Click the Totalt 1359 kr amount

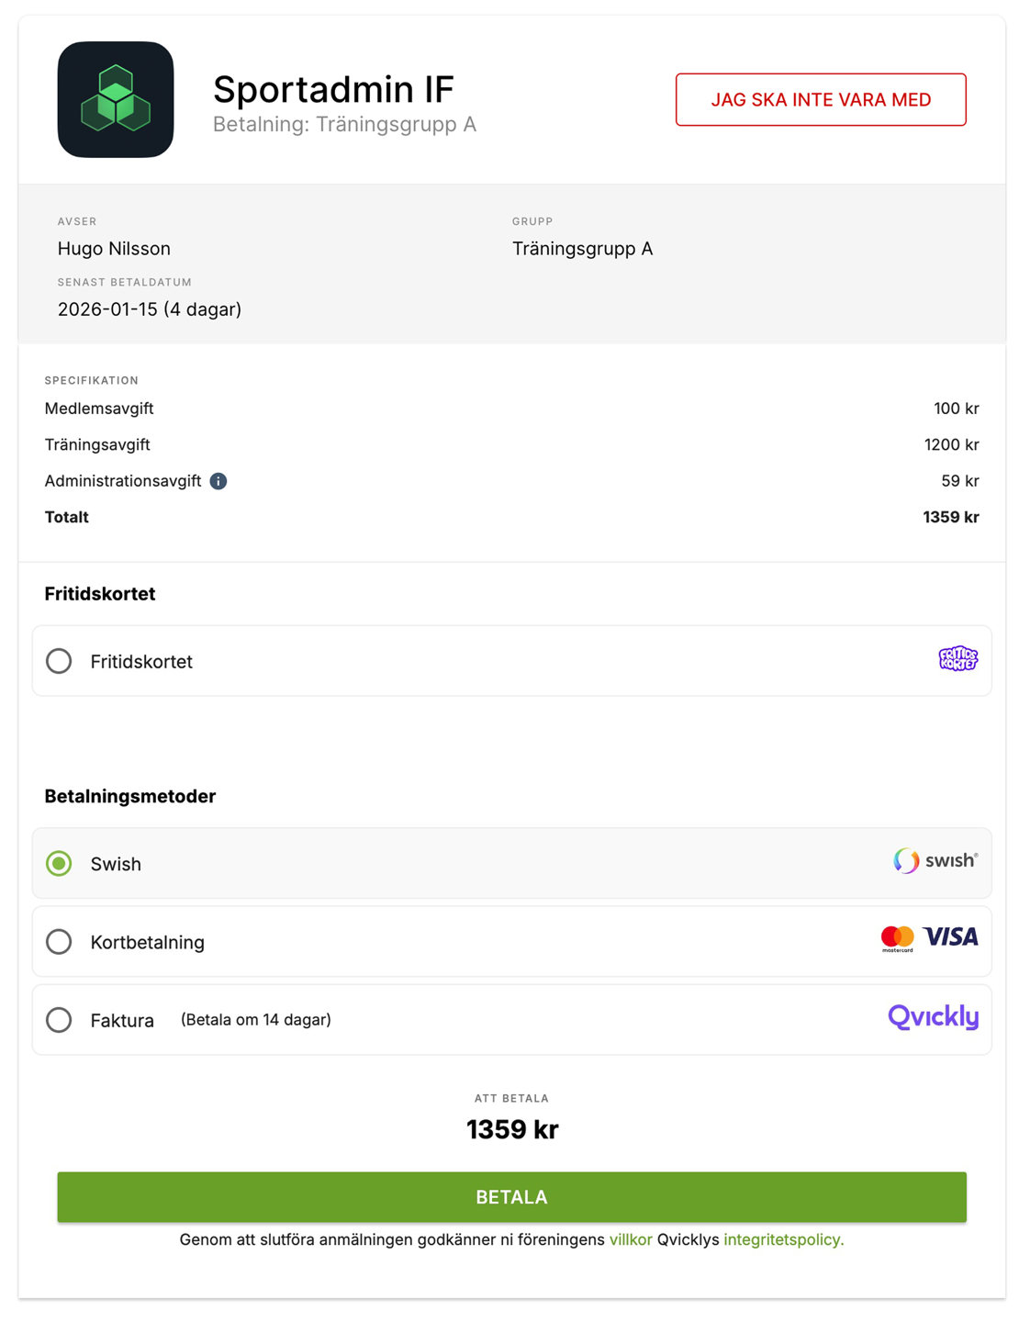[x=950, y=518]
